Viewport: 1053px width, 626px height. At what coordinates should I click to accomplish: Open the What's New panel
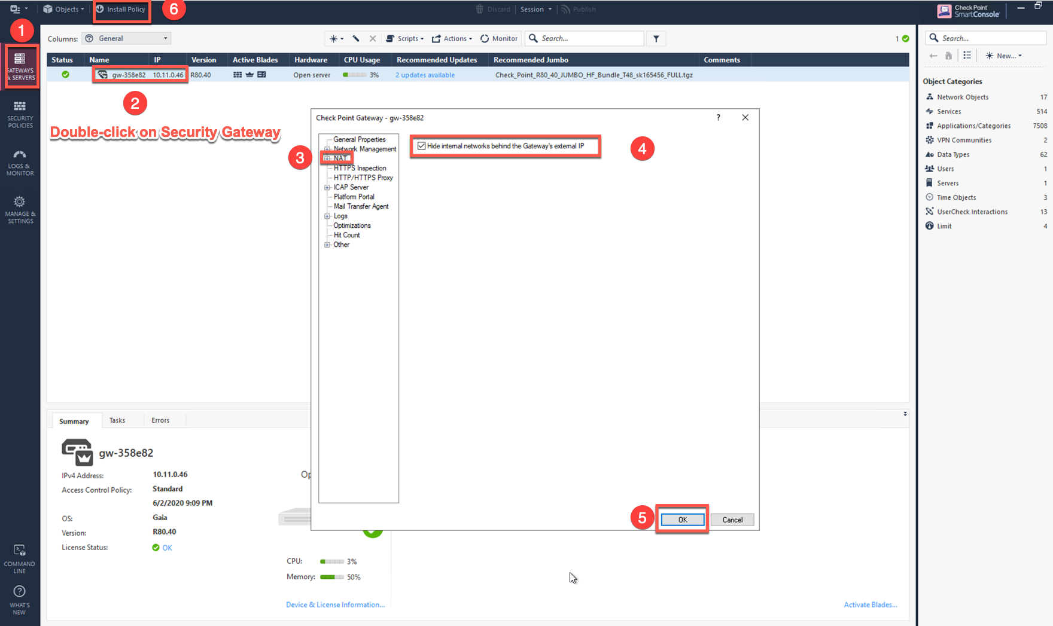pyautogui.click(x=19, y=600)
